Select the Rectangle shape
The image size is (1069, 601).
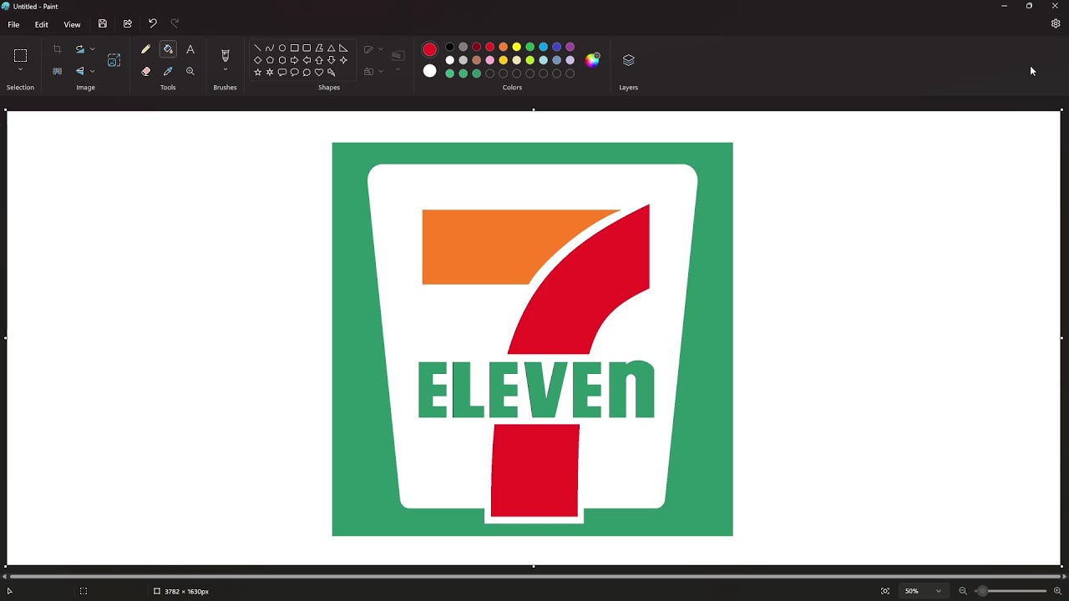[294, 48]
